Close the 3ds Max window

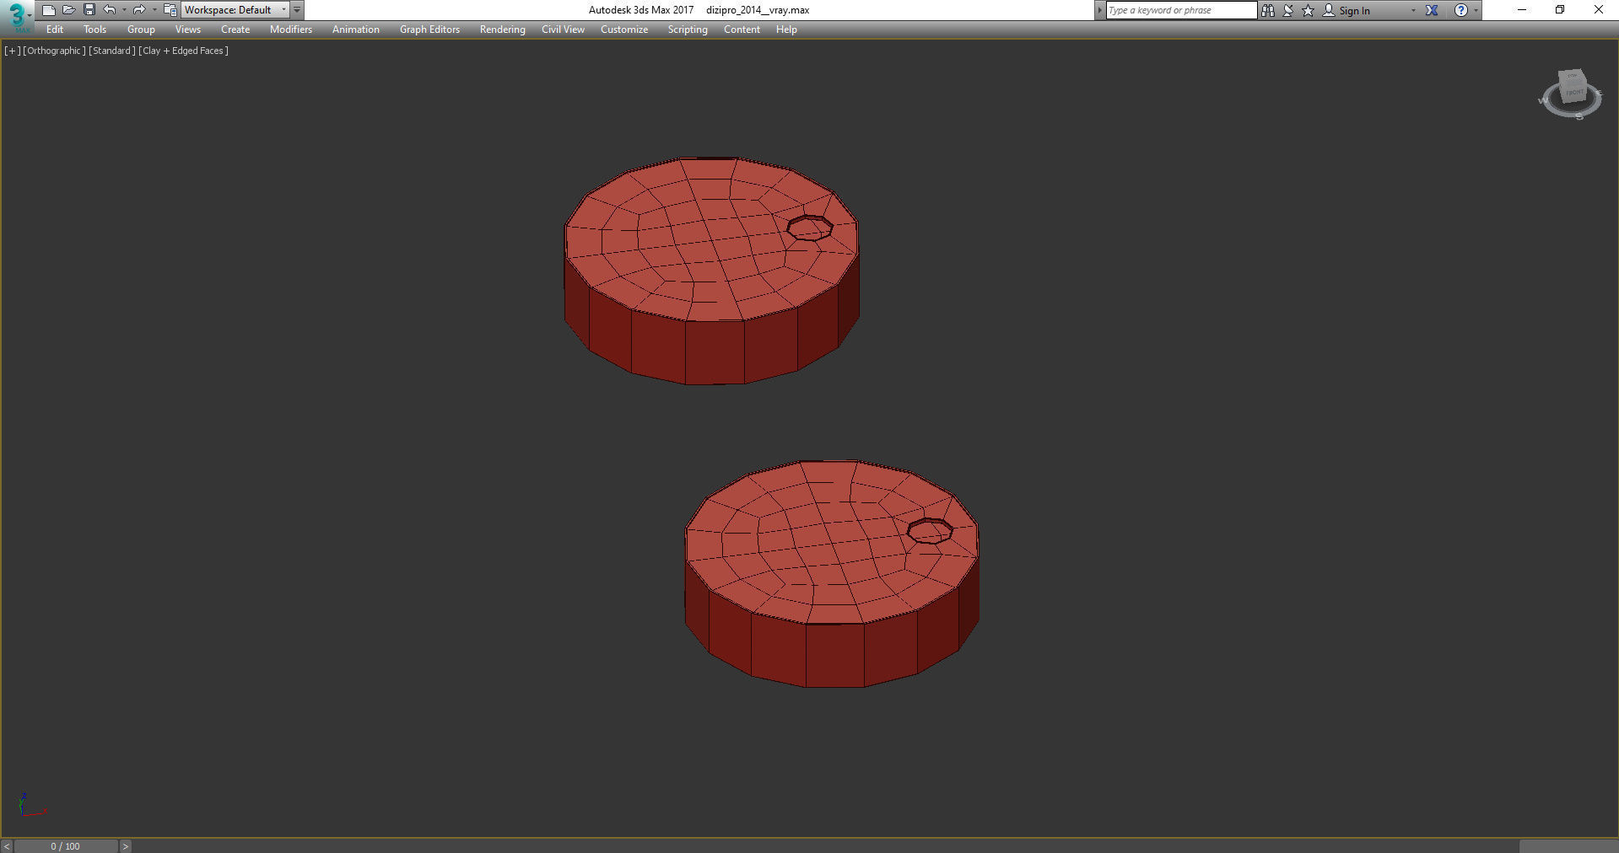tap(1598, 10)
